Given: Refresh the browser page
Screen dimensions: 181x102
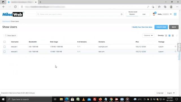Looking at the screenshot, I should [15, 7].
